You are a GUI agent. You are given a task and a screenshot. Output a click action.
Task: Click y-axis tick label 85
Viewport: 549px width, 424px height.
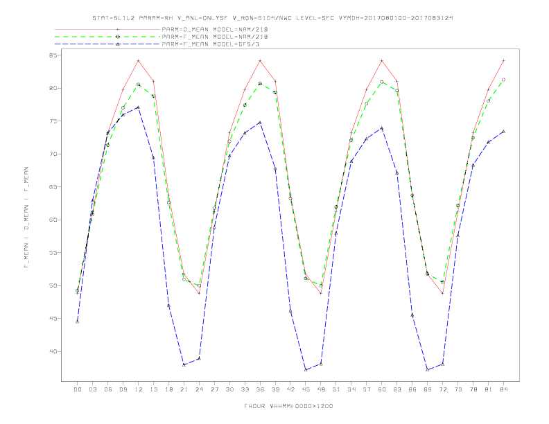pyautogui.click(x=53, y=55)
